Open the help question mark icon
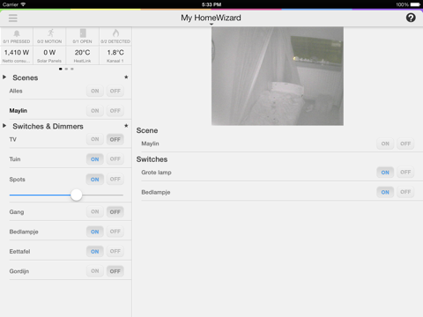 pos(411,18)
